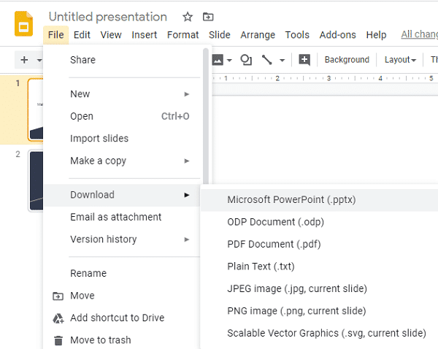438x349 pixels.
Task: Expand the Download submenu
Action: pos(122,195)
